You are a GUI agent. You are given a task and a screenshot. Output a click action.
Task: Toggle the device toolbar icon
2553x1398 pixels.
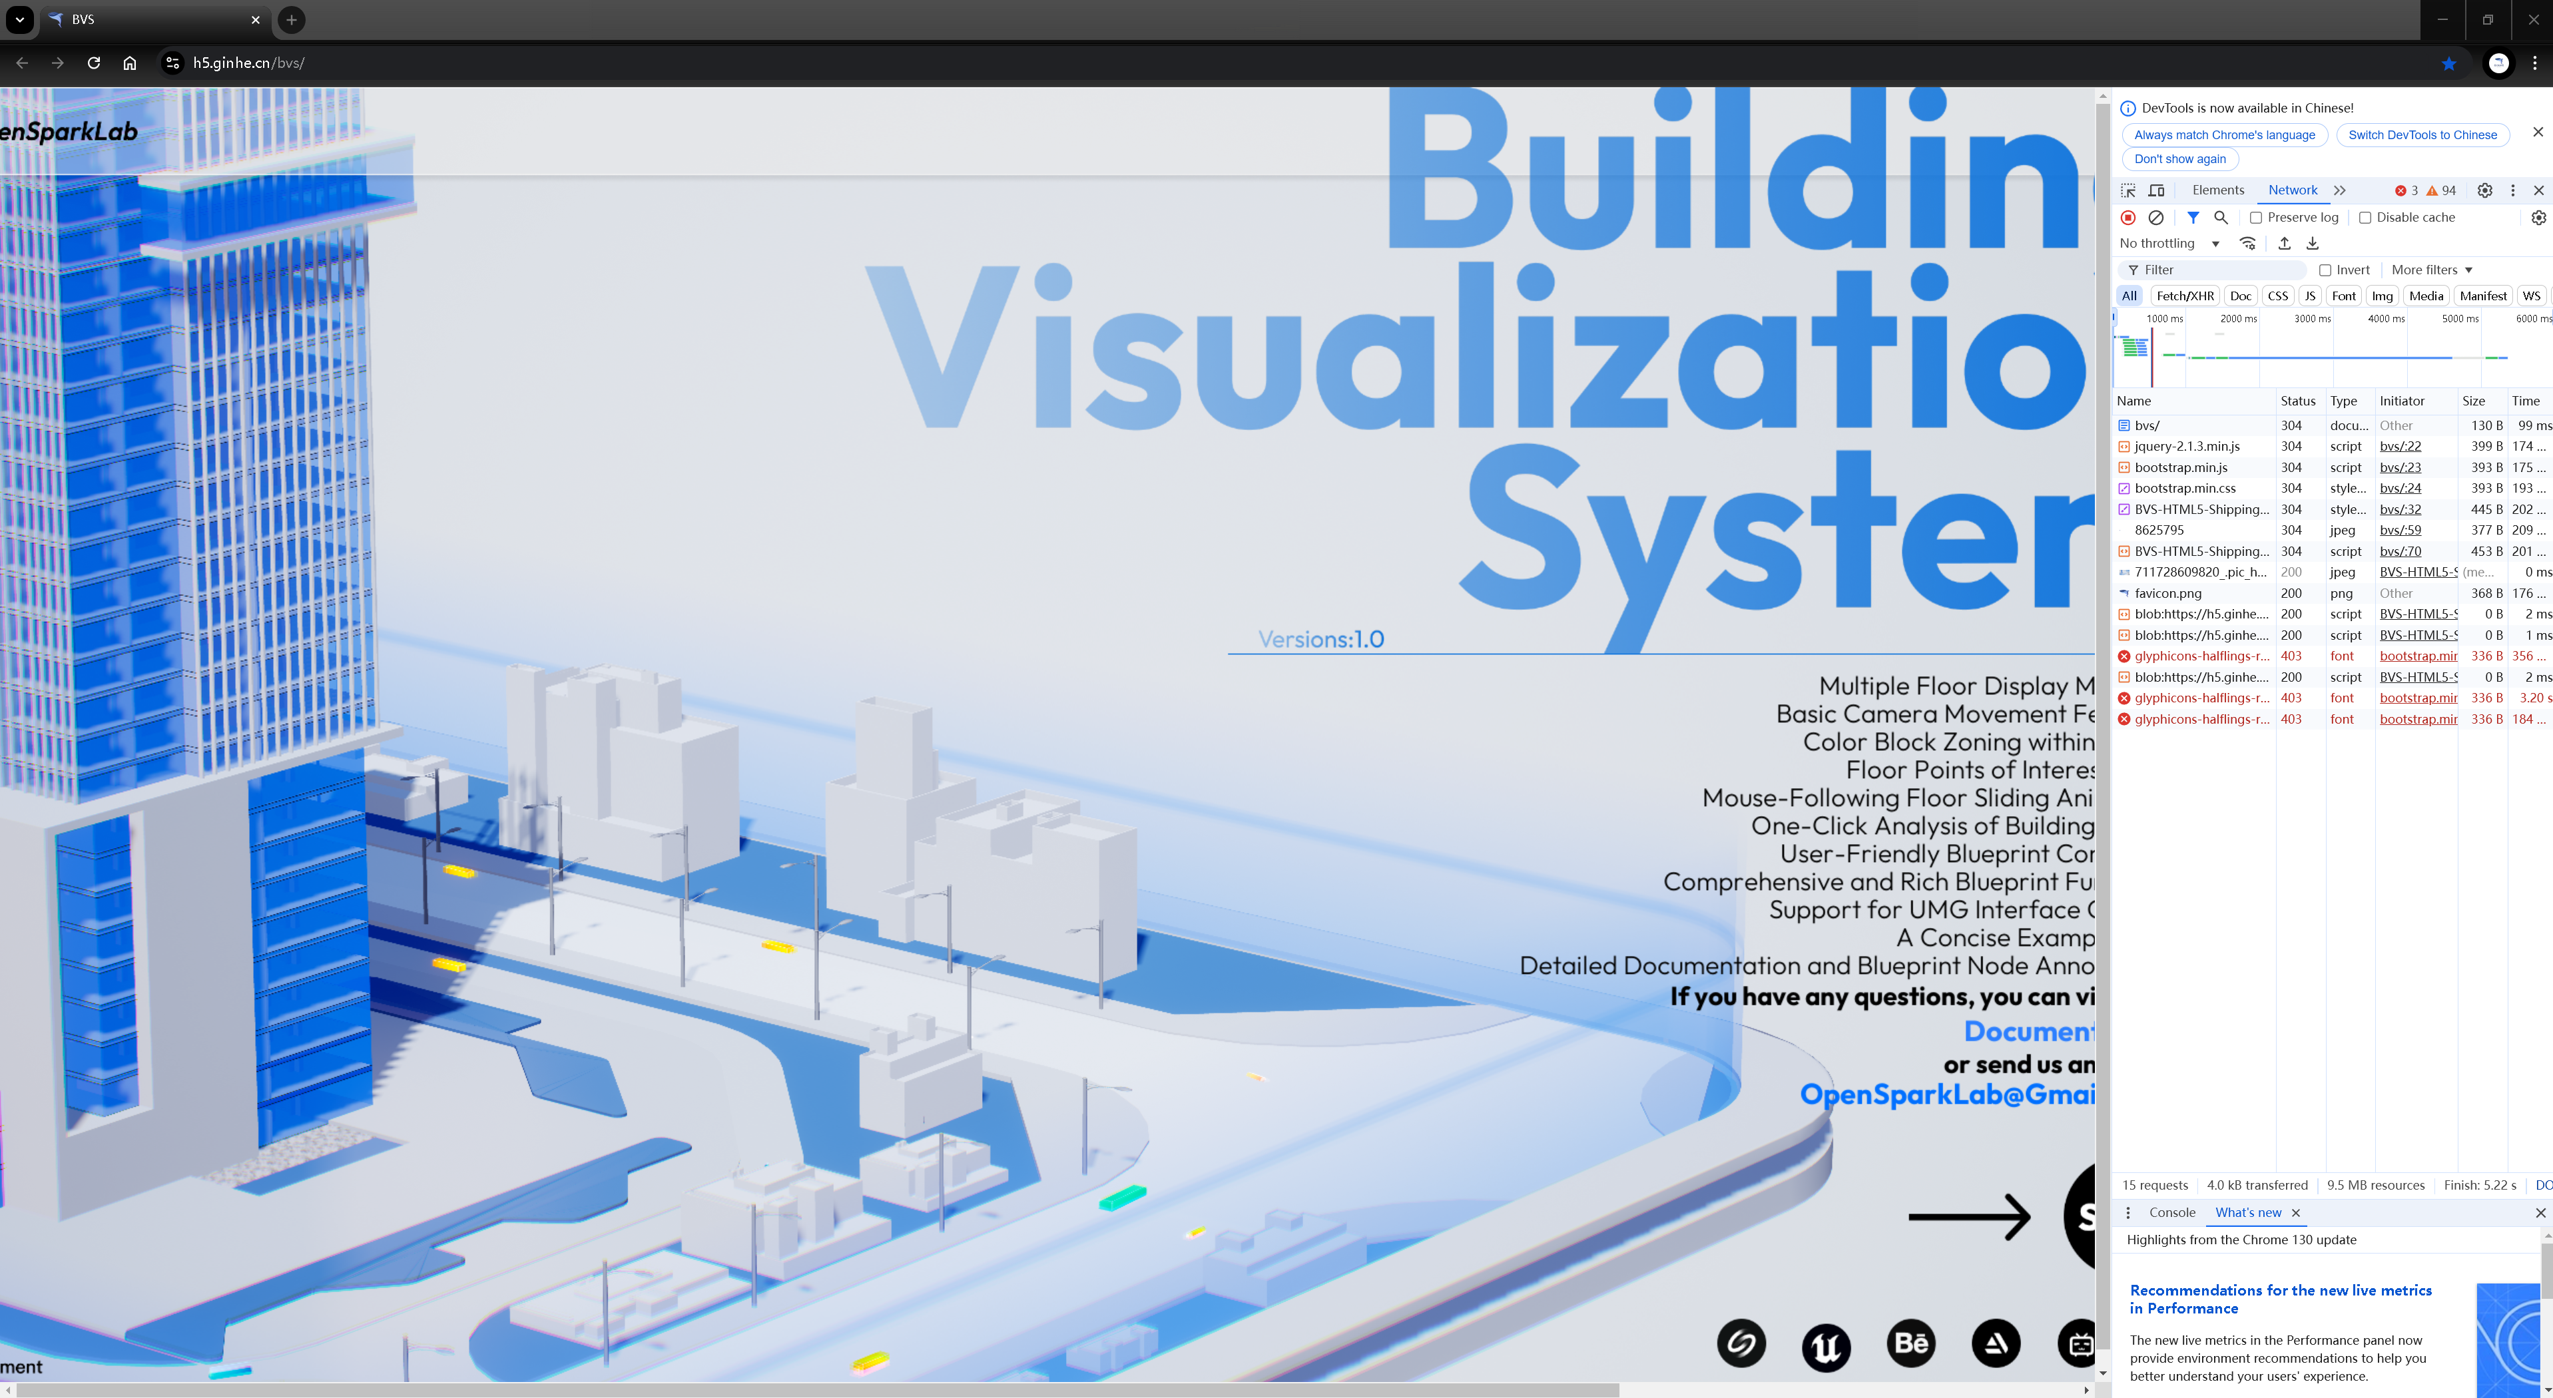(x=2155, y=190)
